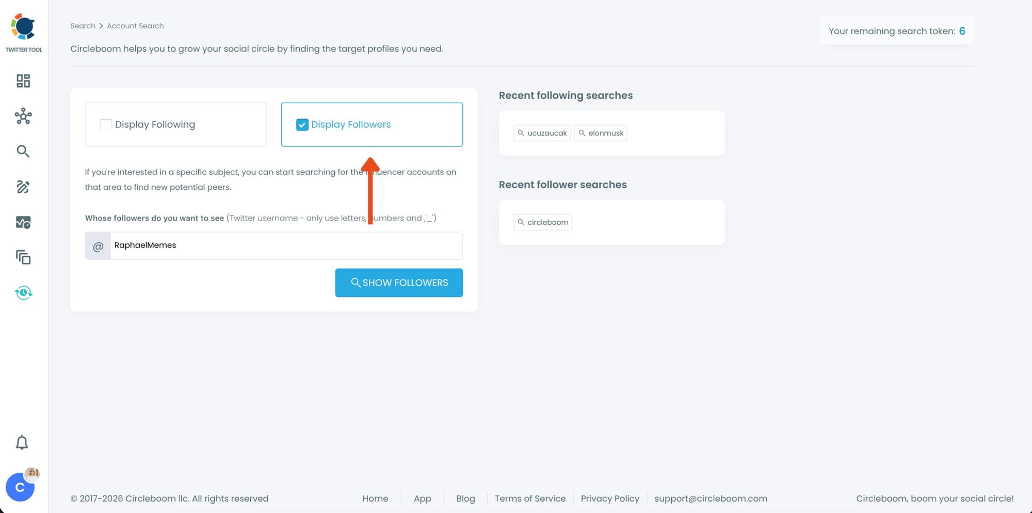The height and width of the screenshot is (513, 1032).
Task: Open the analytics chart icon in sidebar
Action: tap(23, 222)
